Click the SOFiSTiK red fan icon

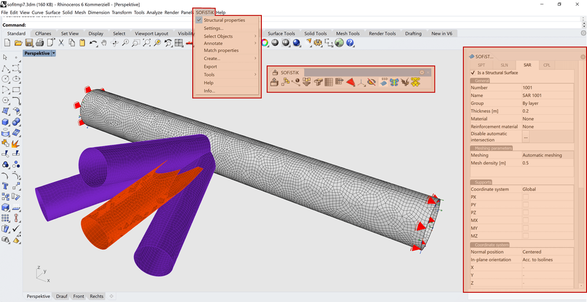[x=350, y=82]
